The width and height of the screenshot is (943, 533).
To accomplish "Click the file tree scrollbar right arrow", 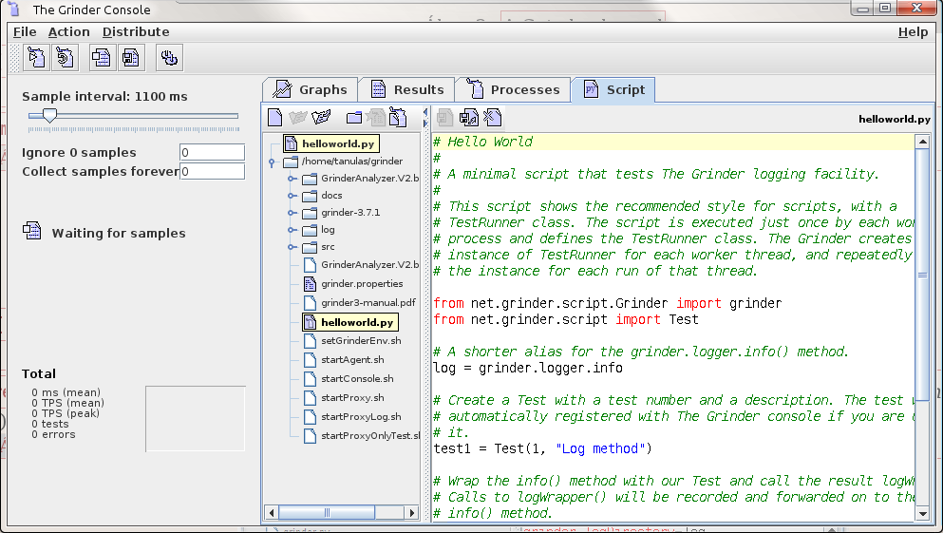I will coord(412,512).
